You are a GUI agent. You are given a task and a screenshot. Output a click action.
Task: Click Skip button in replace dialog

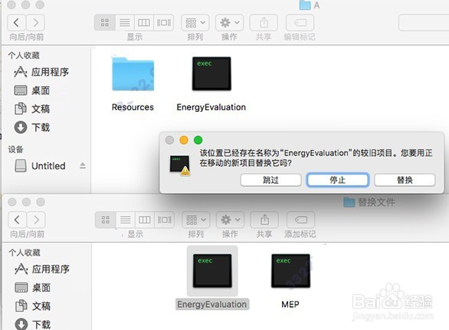click(x=270, y=180)
